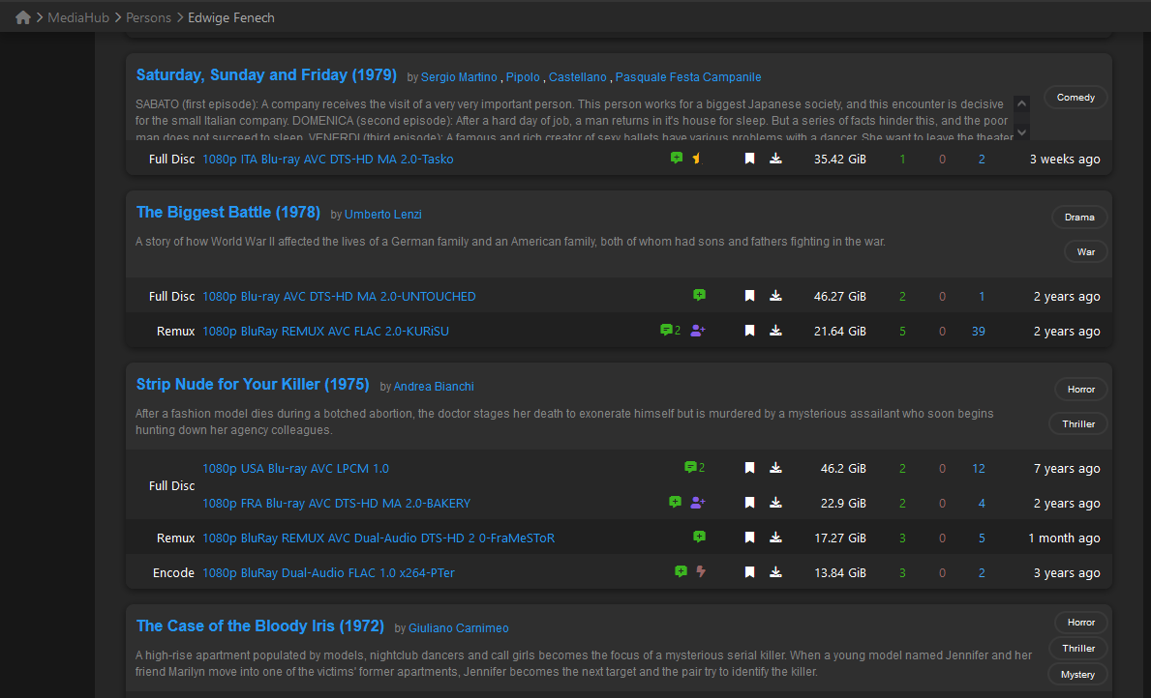Open 1080p BluRay REMUX KURiSU torrent
This screenshot has height=698, width=1151.
pyautogui.click(x=326, y=332)
